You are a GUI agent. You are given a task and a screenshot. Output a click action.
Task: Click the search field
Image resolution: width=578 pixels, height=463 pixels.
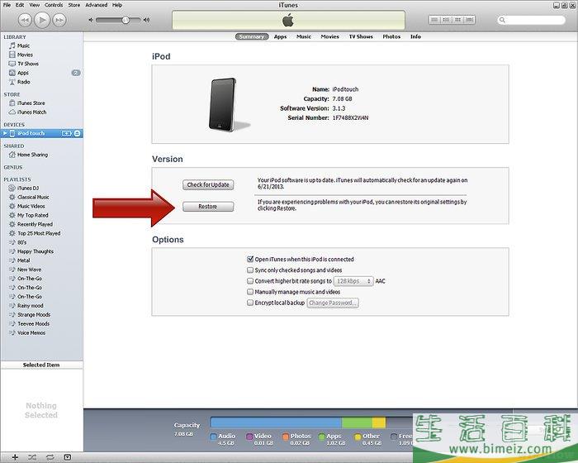[531, 20]
